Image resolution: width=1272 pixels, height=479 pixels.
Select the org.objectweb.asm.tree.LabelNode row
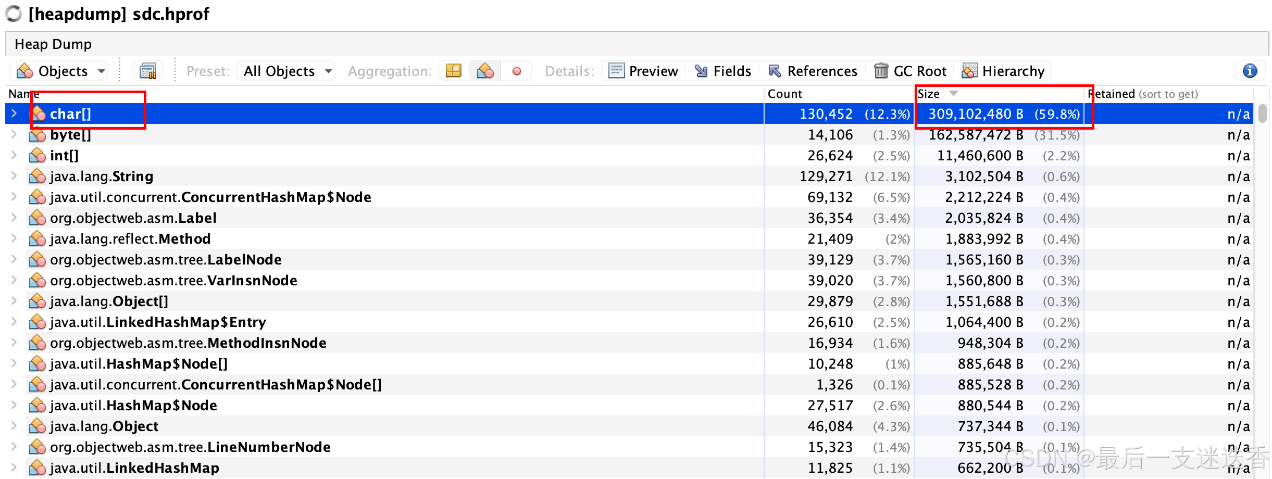(x=629, y=259)
